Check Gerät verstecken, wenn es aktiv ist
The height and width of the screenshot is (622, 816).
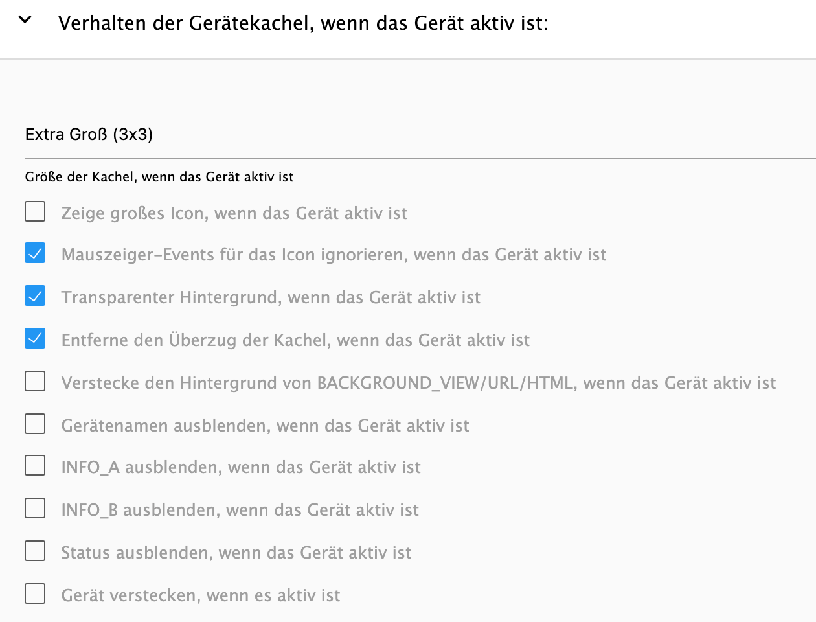point(35,593)
